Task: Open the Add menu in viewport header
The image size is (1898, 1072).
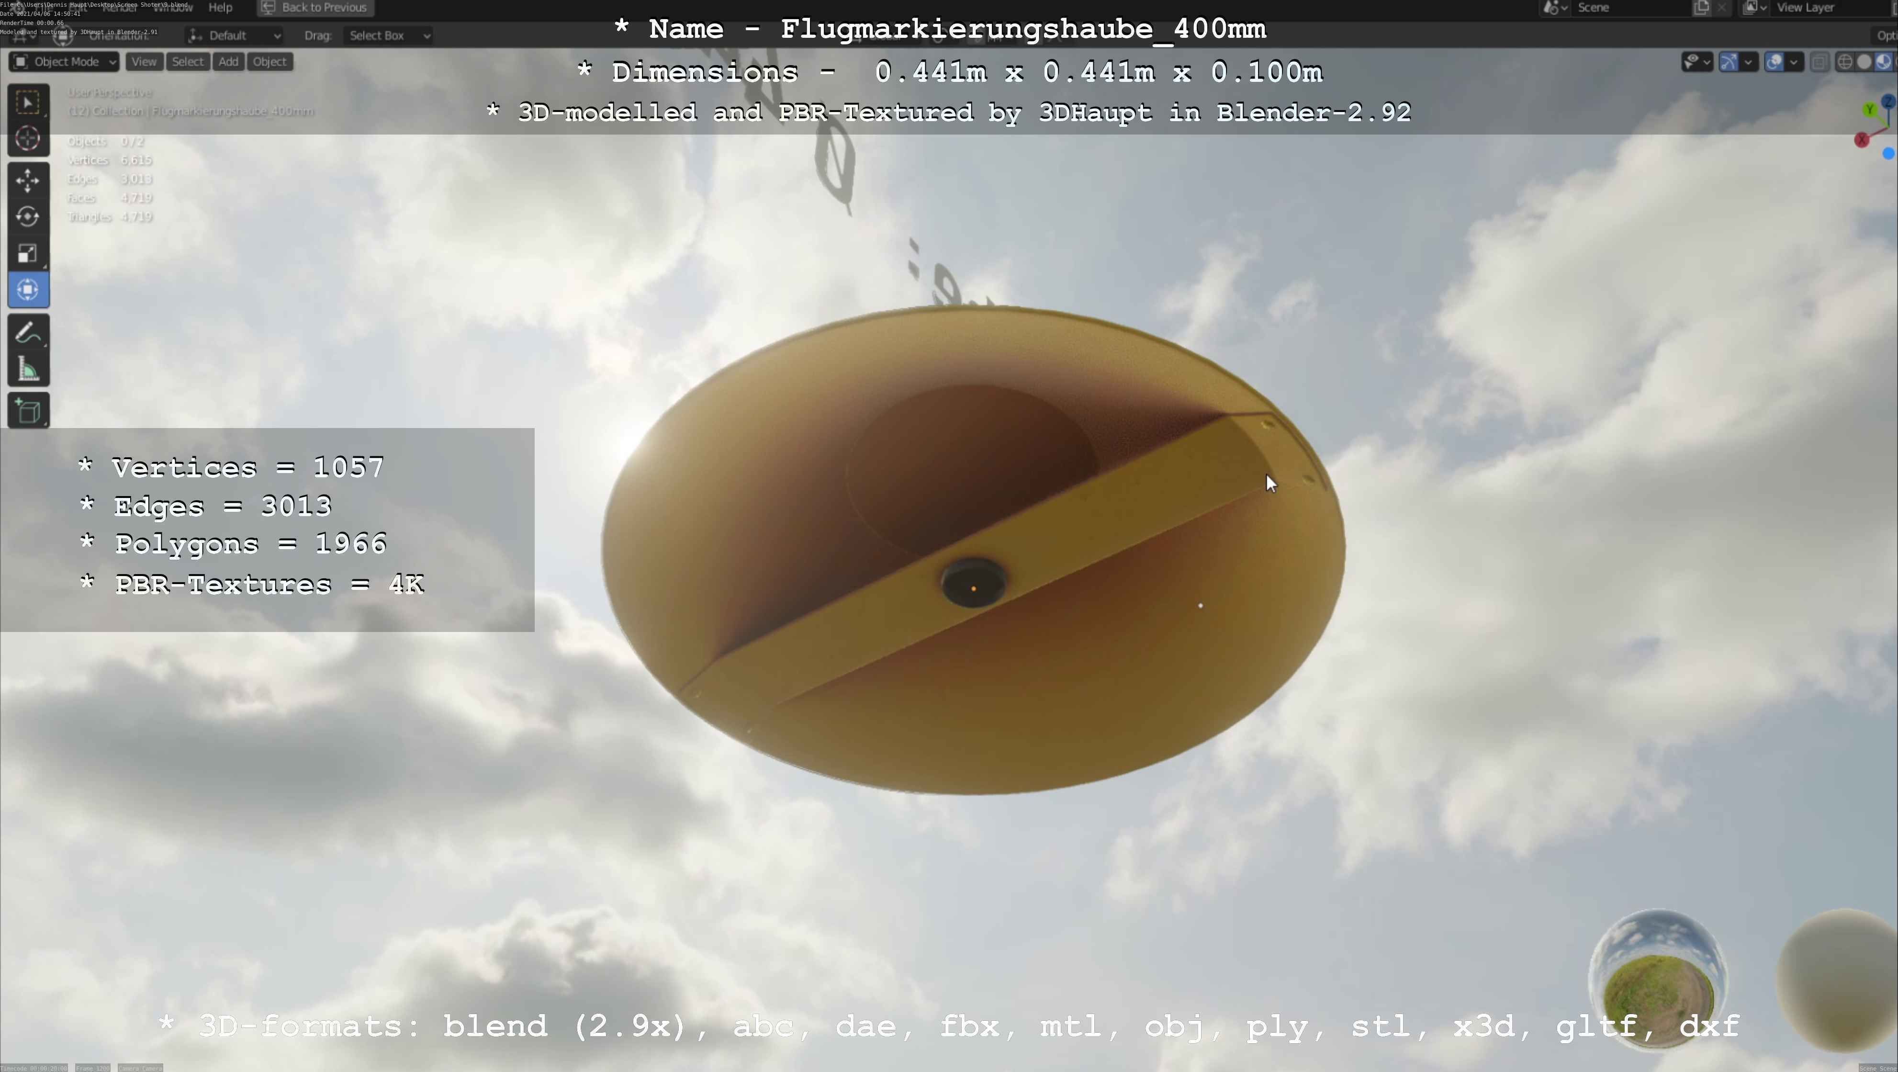Action: pyautogui.click(x=228, y=62)
